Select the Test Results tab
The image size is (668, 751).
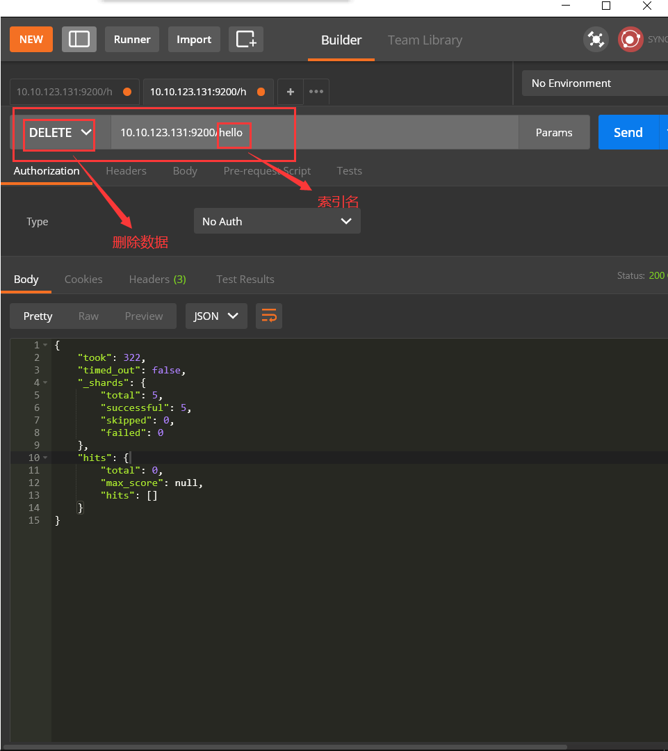pos(245,280)
